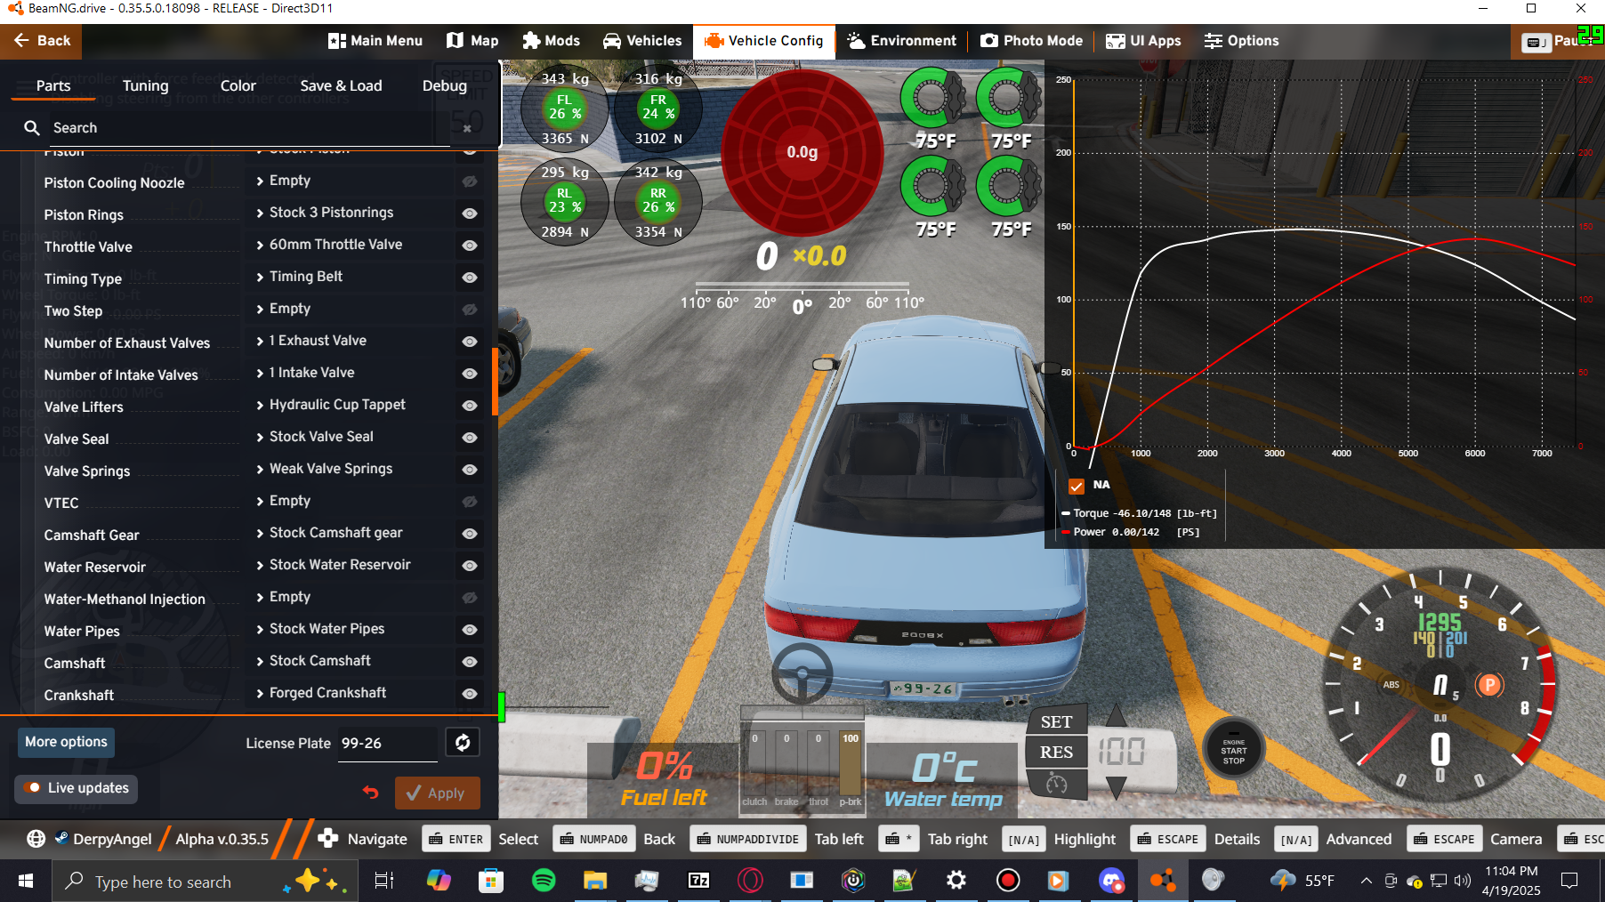Open the Windows Start menu
1605x902 pixels.
(x=26, y=881)
